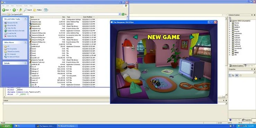
Task: Click the red Delete this file icon
Action: click(6, 36)
